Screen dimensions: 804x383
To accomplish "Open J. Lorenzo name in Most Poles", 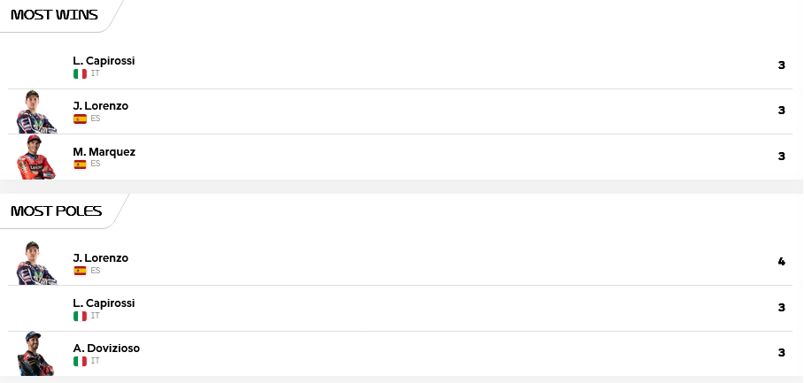I will [101, 257].
